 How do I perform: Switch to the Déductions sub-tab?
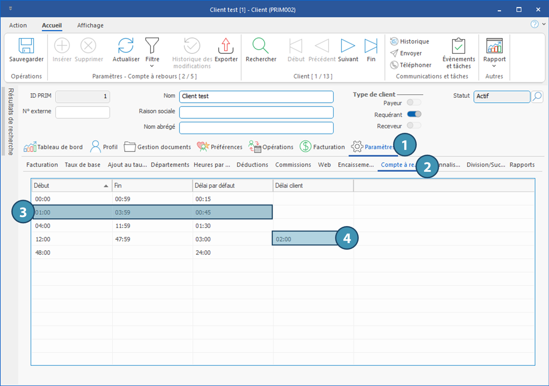[x=252, y=165]
